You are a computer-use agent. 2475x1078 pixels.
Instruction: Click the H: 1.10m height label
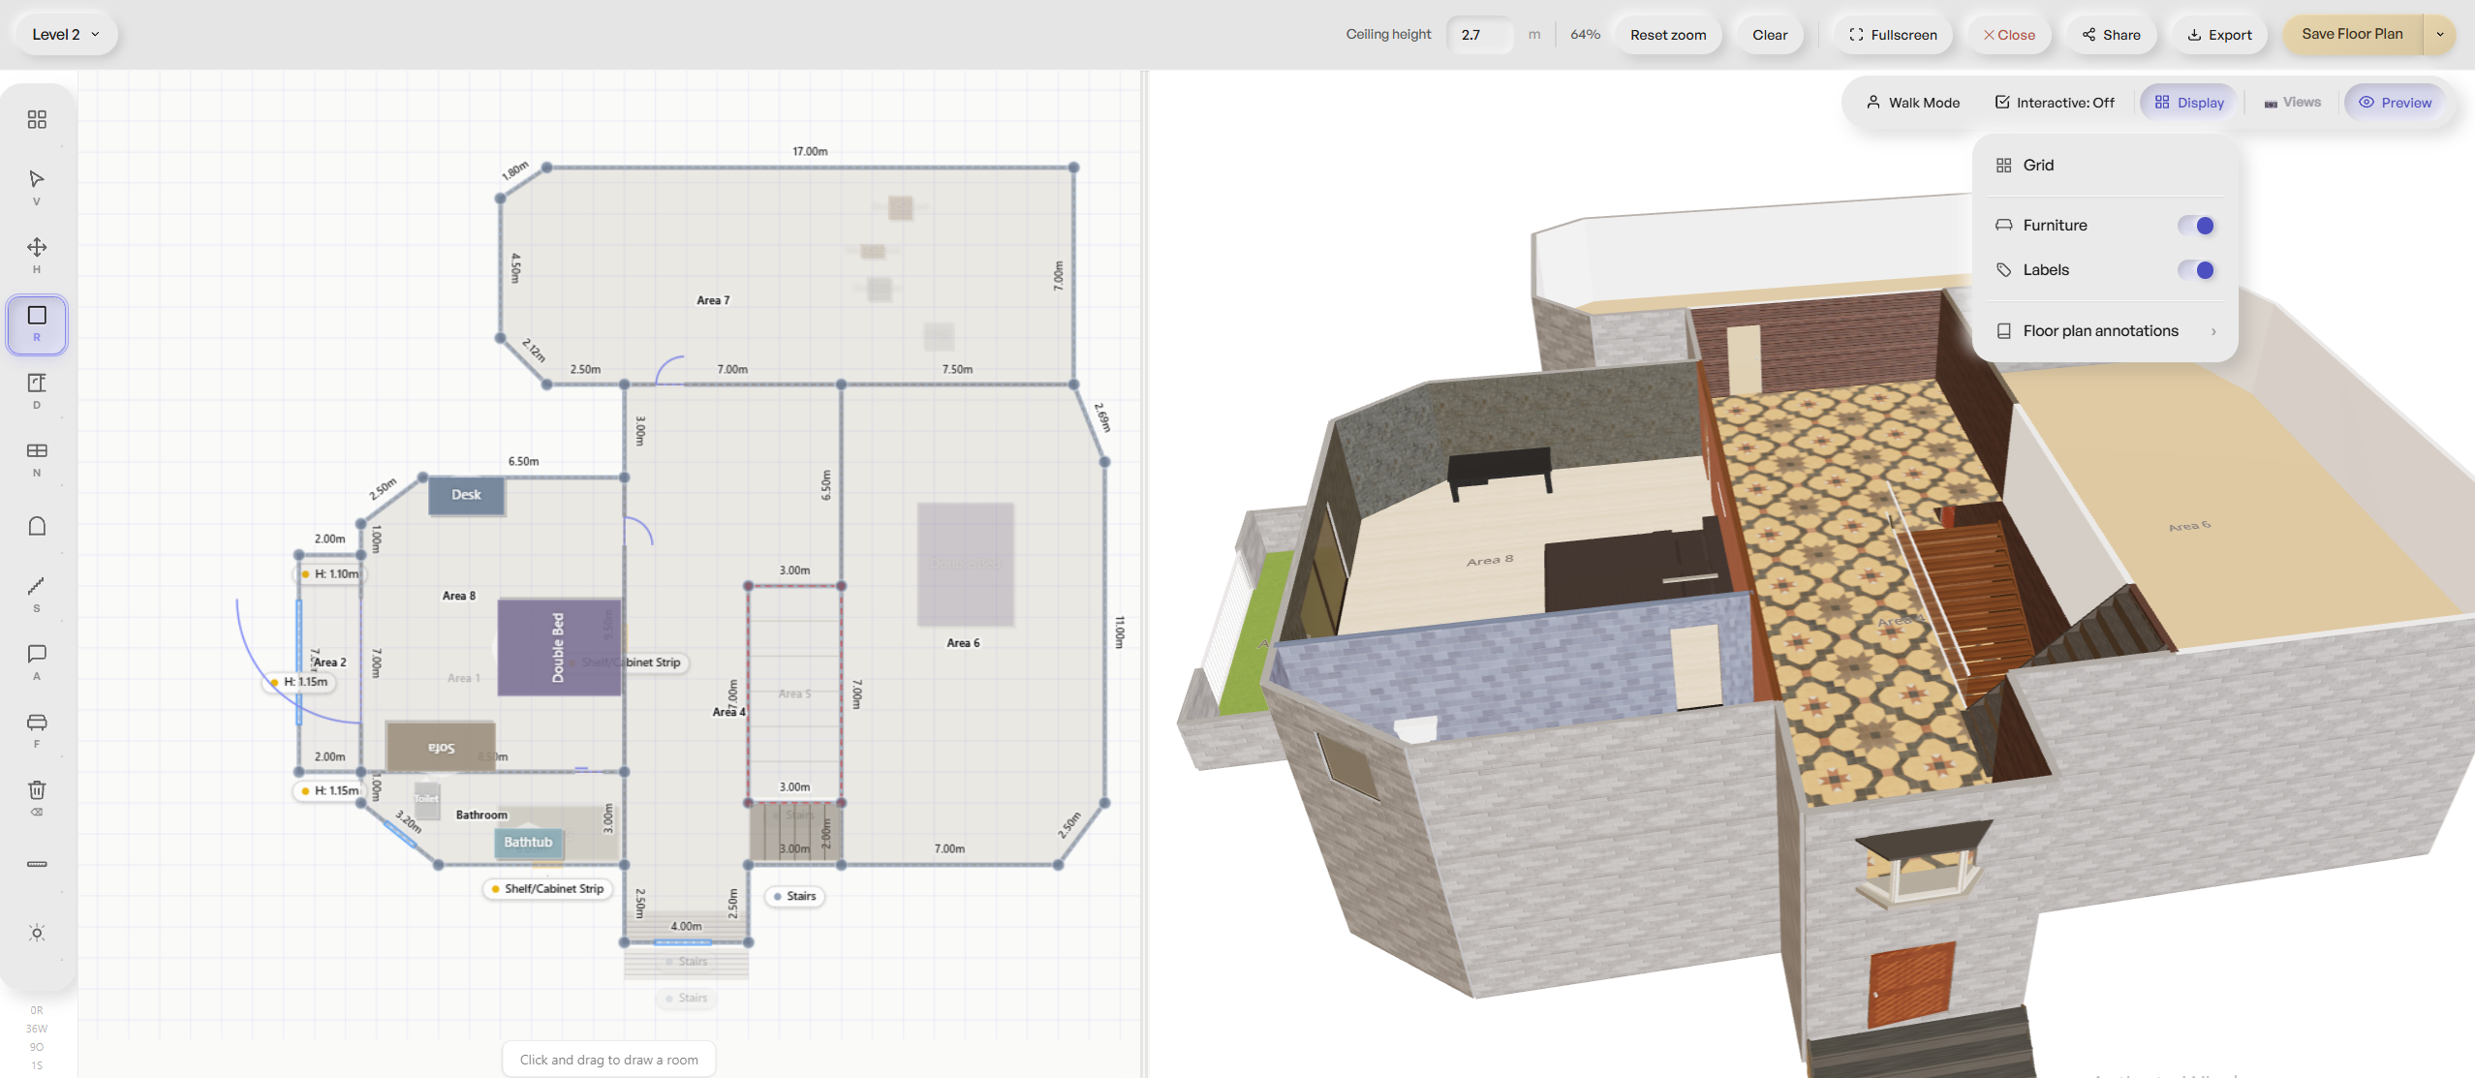coord(330,574)
